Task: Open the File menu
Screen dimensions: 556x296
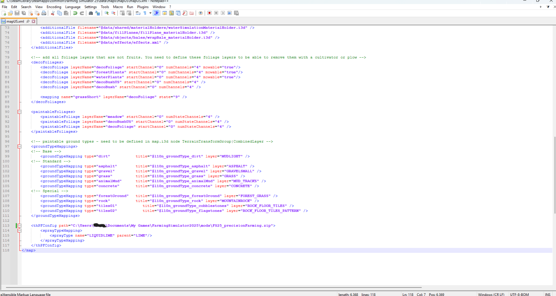Action: [x=4, y=7]
